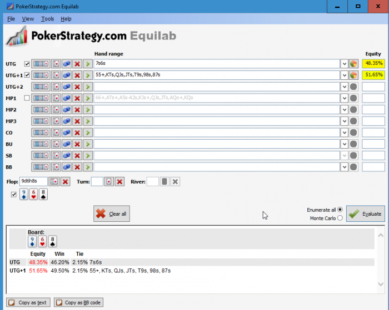This screenshot has width=389, height=310.
Task: Click the Turn input field
Action: 97,181
